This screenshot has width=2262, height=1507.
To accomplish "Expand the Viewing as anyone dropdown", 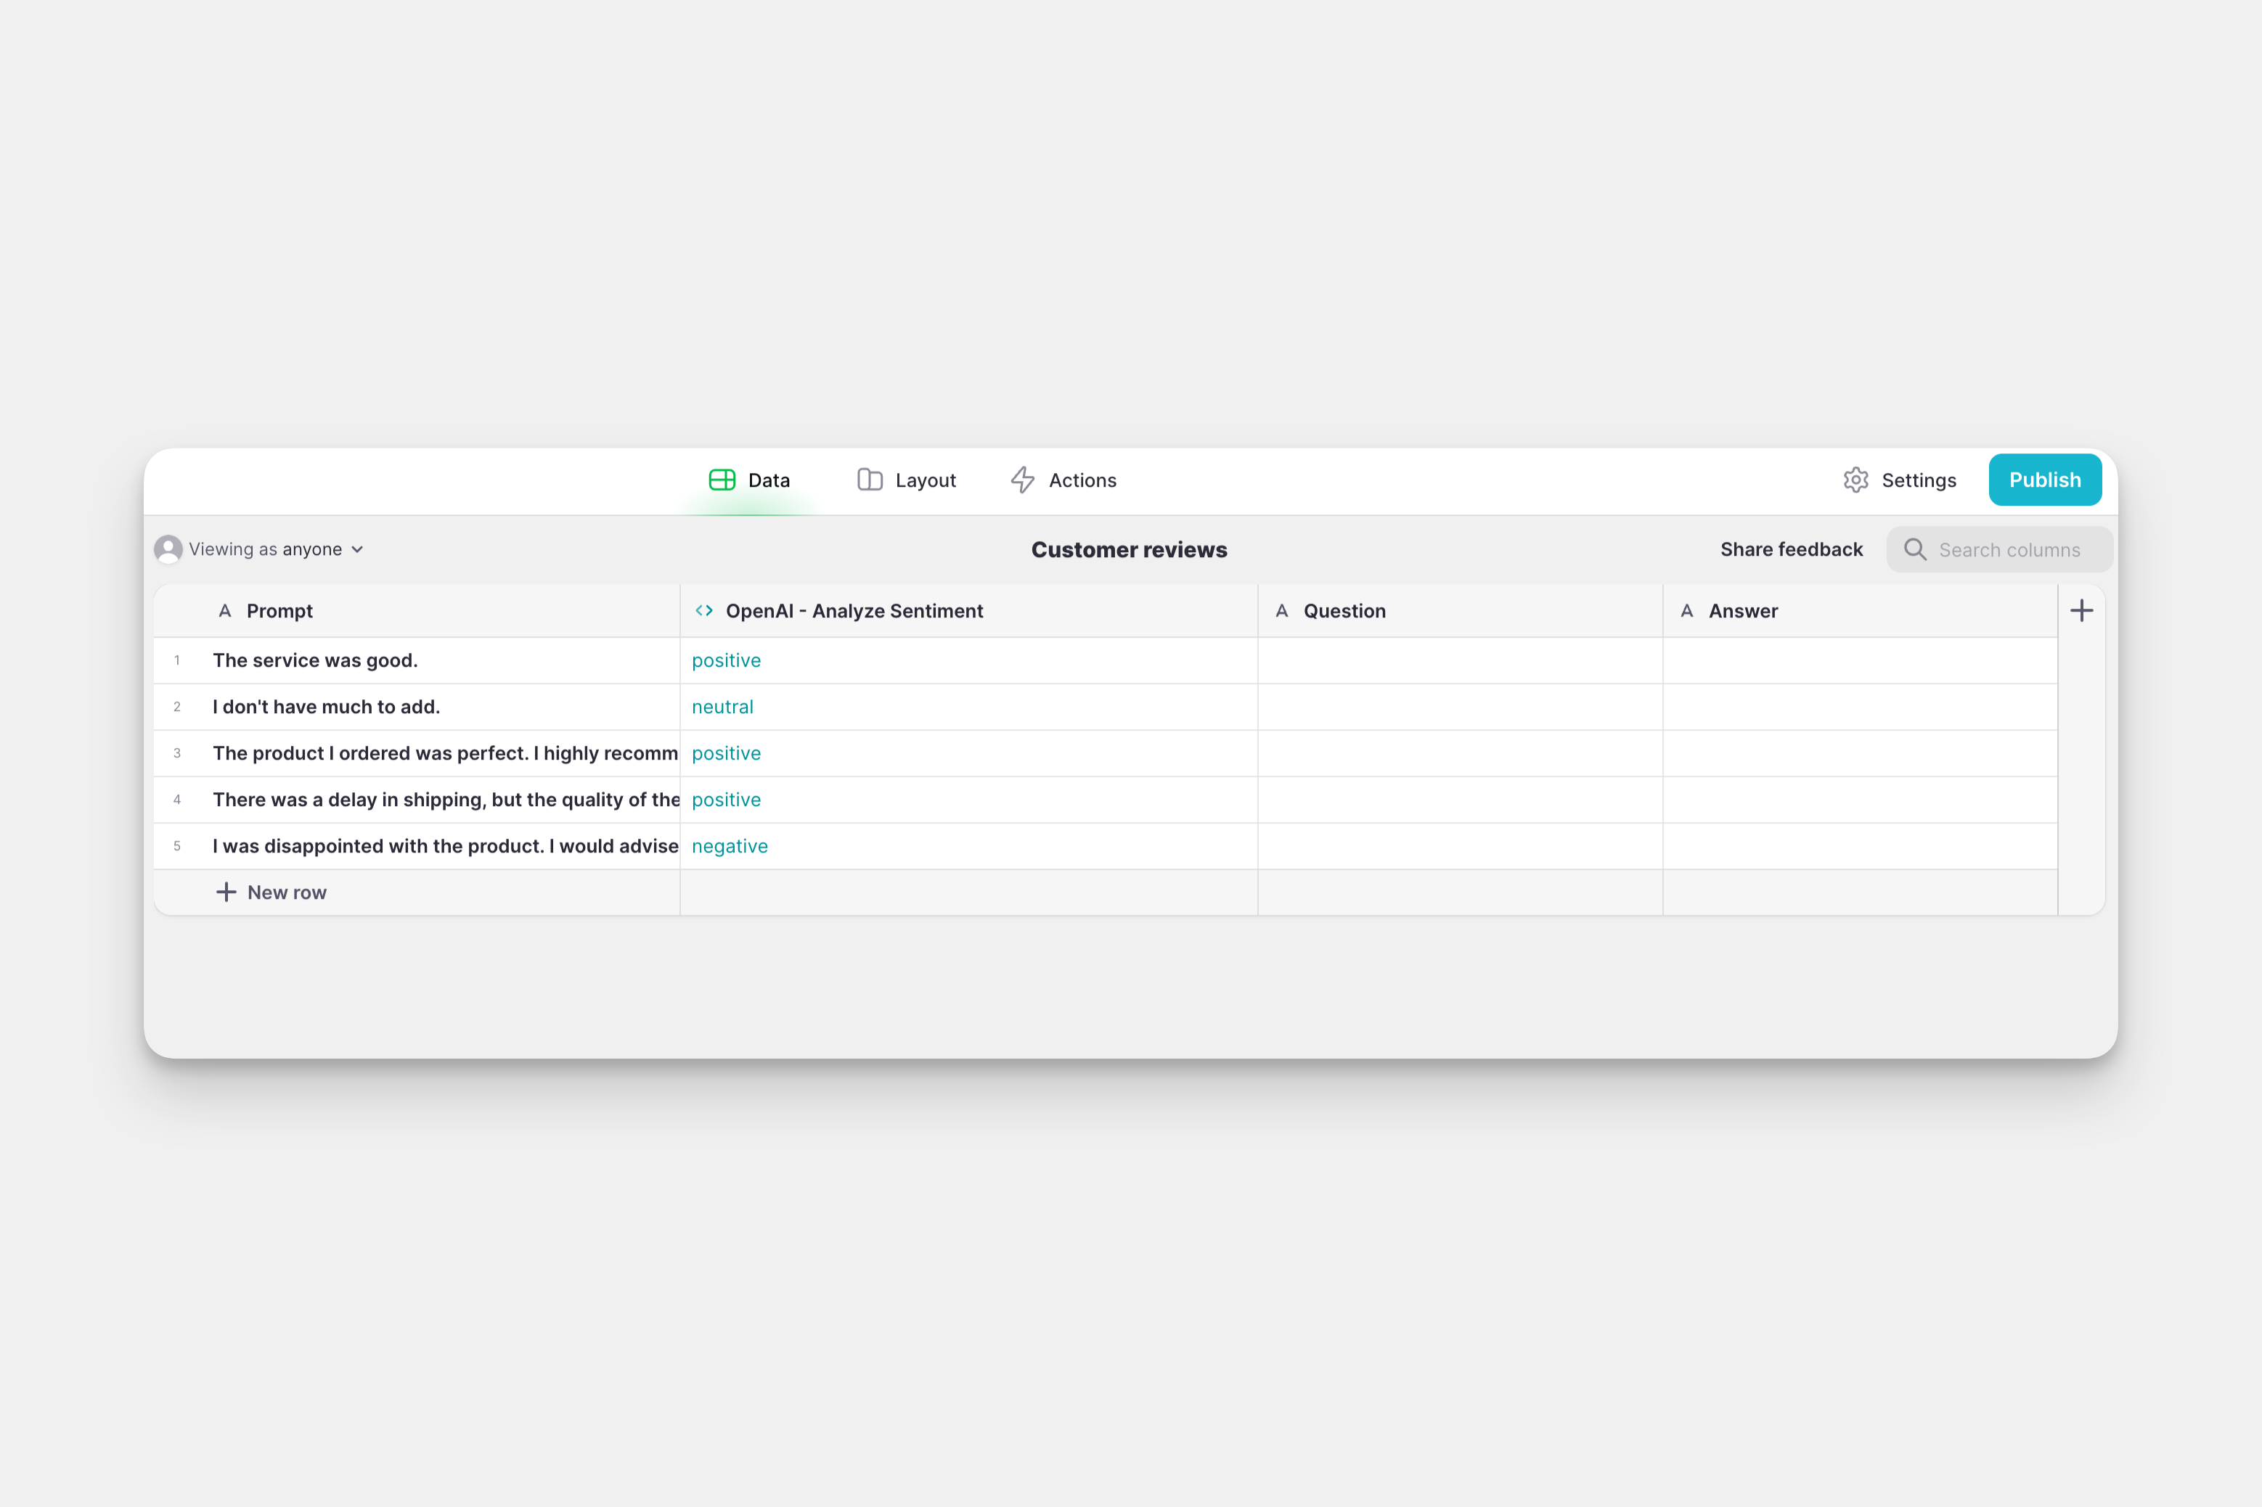I will pyautogui.click(x=356, y=550).
